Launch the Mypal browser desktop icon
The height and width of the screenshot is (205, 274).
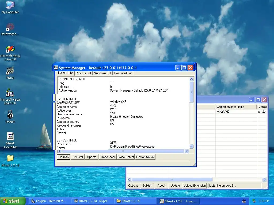[10, 73]
